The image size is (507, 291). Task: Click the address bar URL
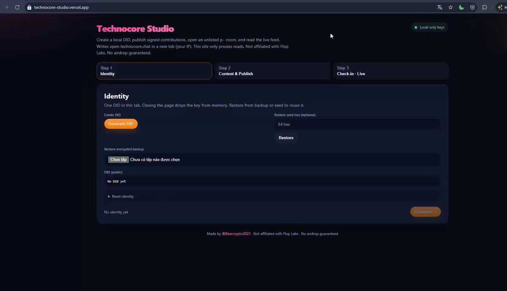pyautogui.click(x=61, y=7)
